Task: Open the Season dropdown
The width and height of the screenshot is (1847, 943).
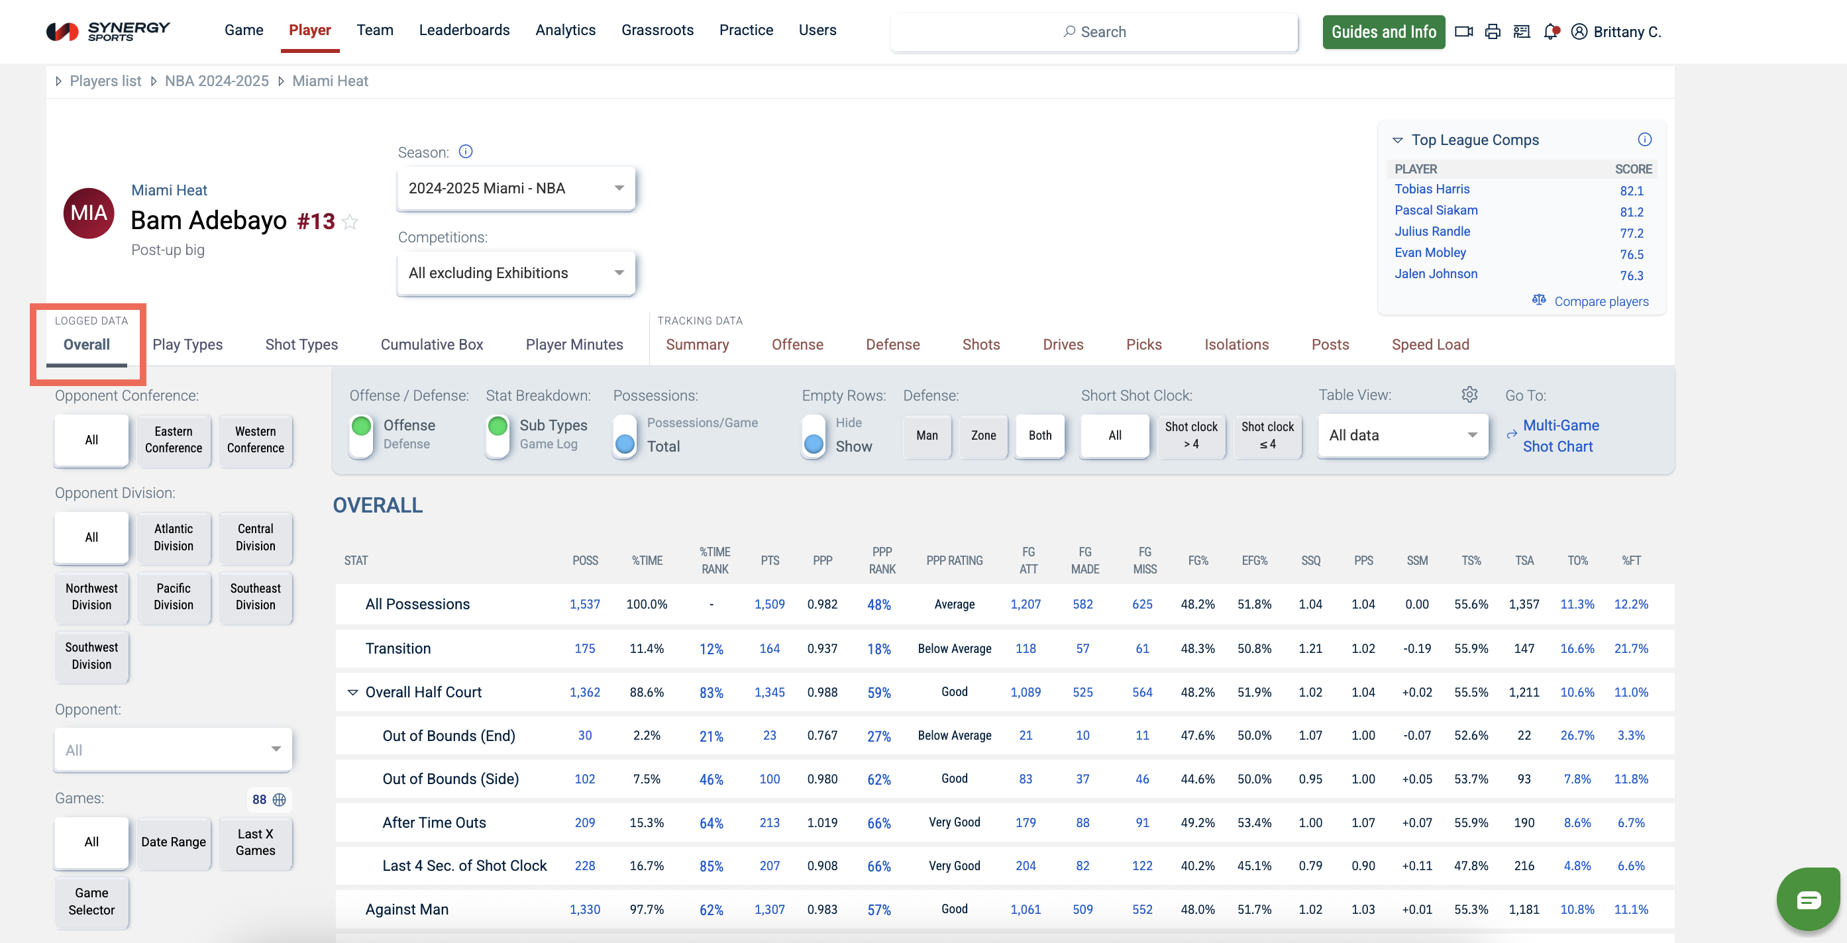Action: coord(515,189)
